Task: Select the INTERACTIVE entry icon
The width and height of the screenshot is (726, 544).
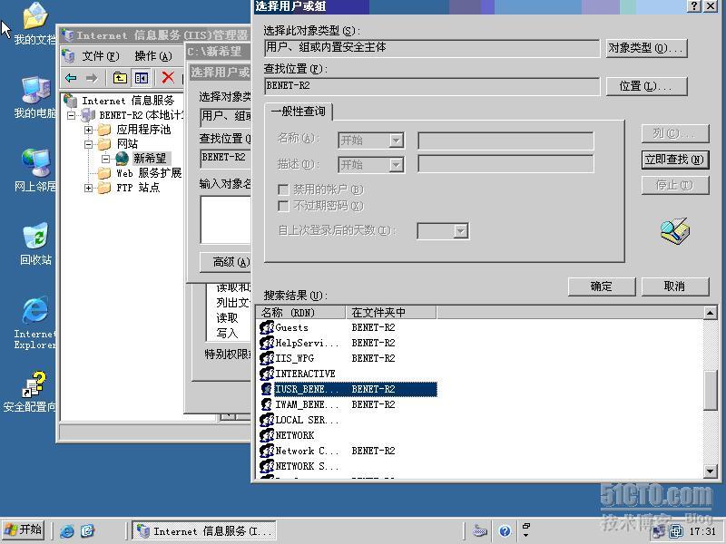Action: coord(267,374)
